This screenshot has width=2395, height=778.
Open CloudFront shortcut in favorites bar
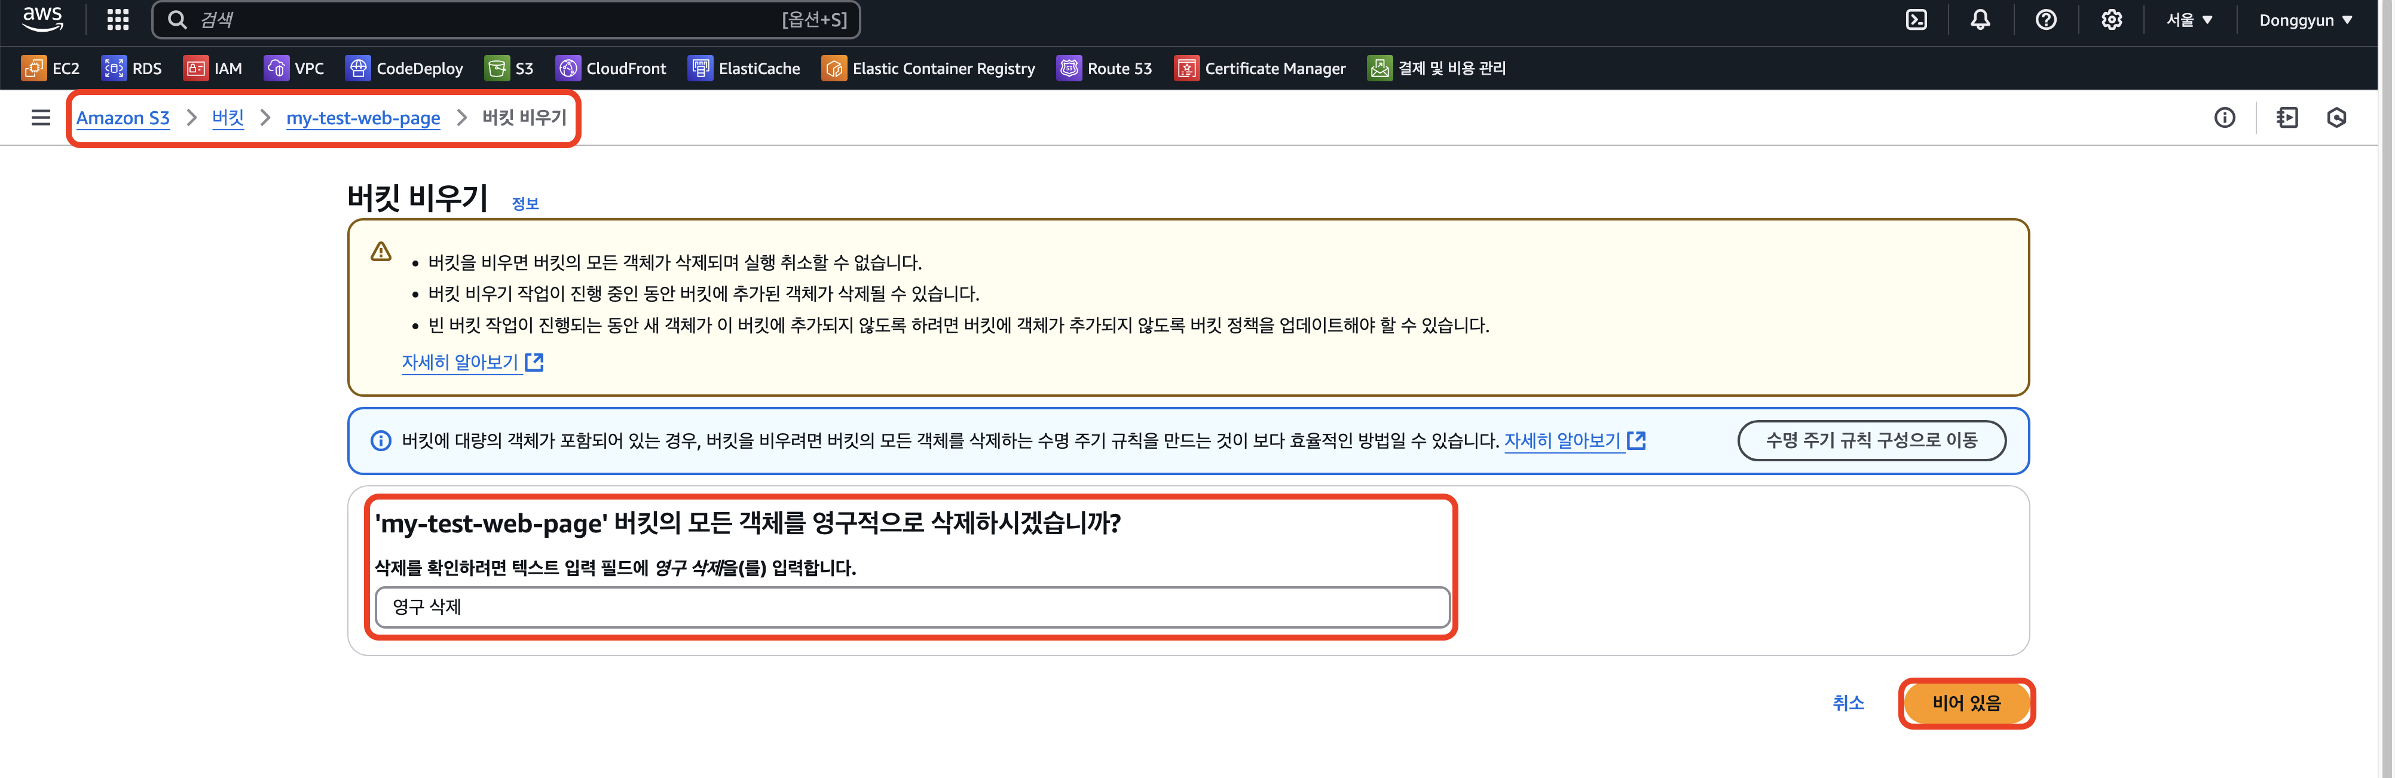click(x=611, y=68)
